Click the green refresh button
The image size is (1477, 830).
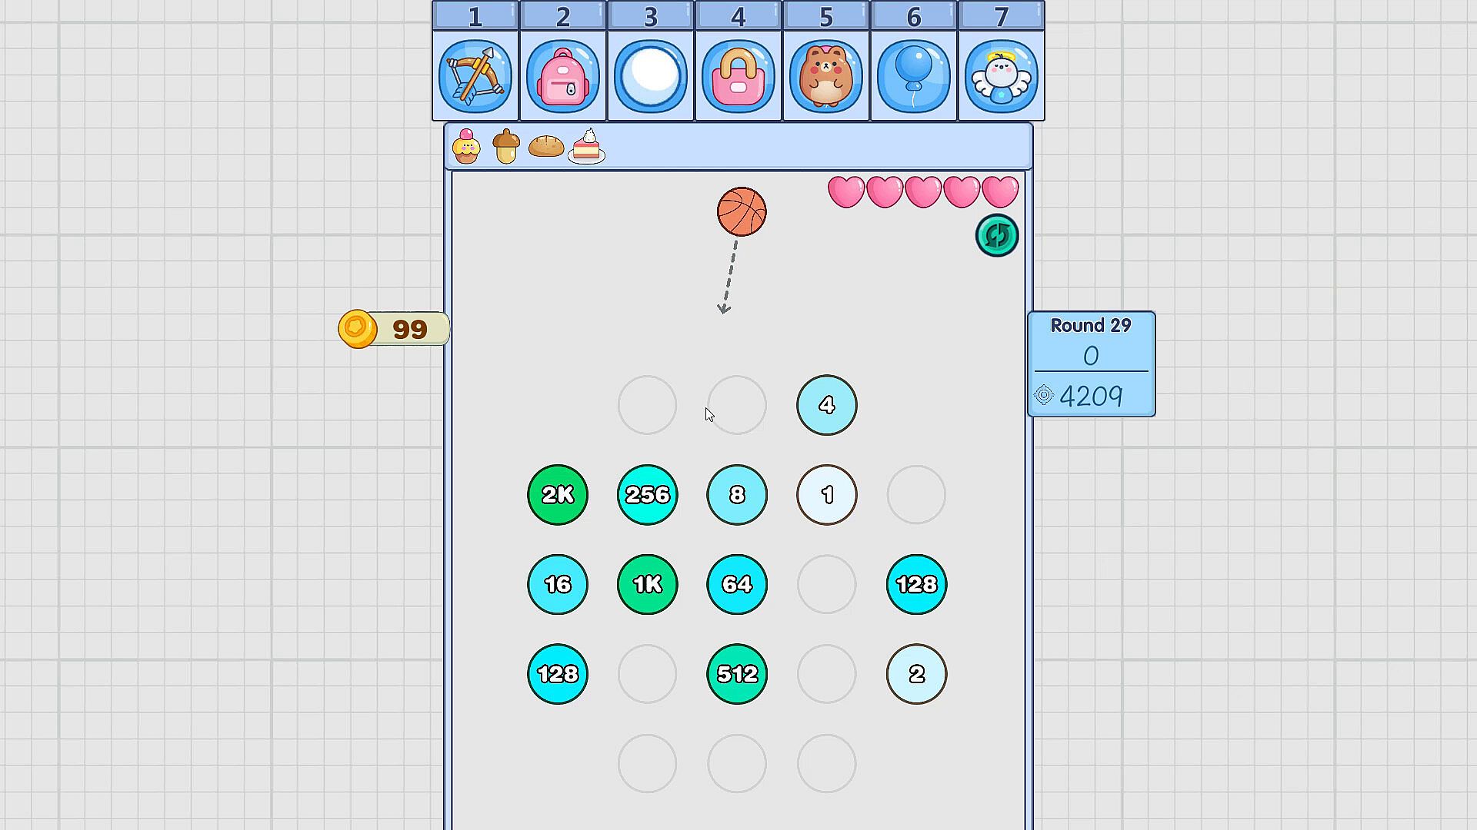(x=997, y=235)
